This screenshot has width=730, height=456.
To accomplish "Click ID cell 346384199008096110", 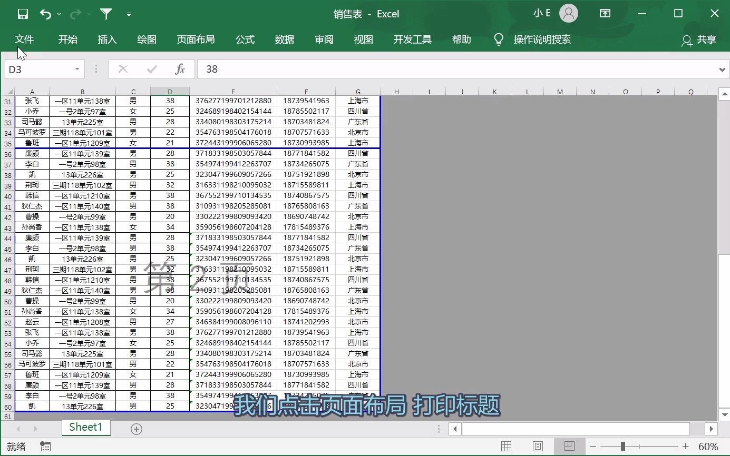I will (233, 322).
